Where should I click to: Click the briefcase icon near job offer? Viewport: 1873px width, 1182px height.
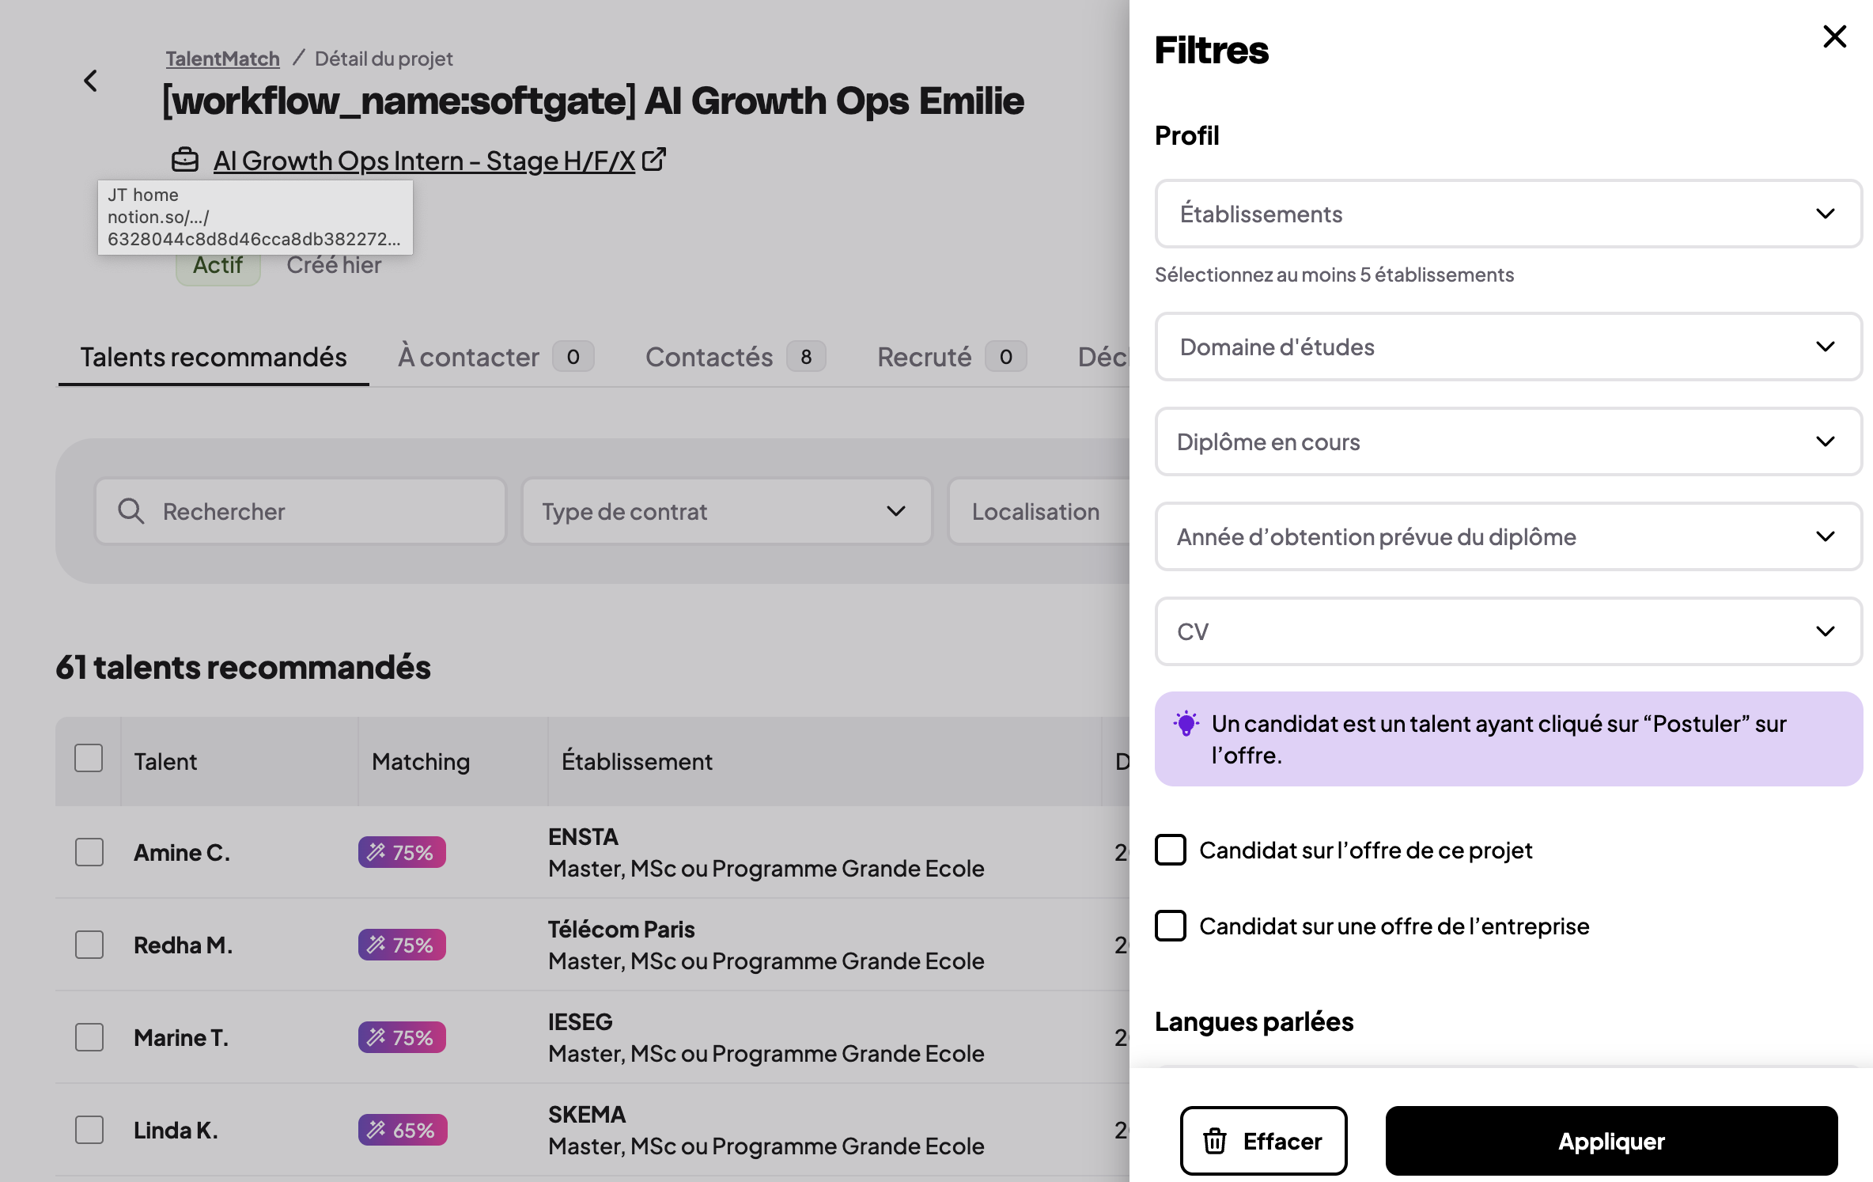(185, 160)
